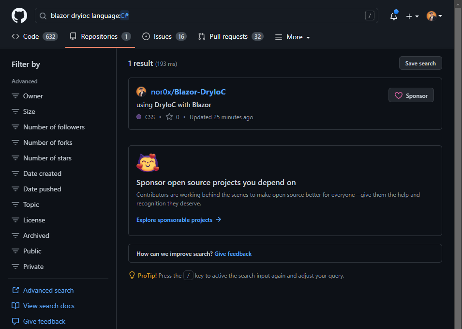Open the user profile avatar menu
462x329 pixels.
[434, 16]
